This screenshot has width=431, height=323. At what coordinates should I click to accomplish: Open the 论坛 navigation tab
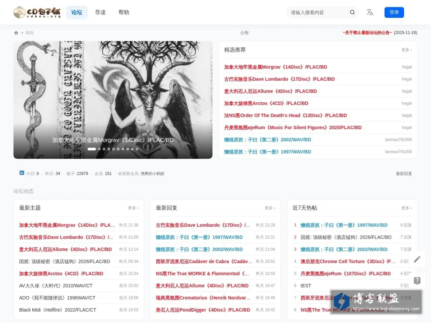(77, 12)
